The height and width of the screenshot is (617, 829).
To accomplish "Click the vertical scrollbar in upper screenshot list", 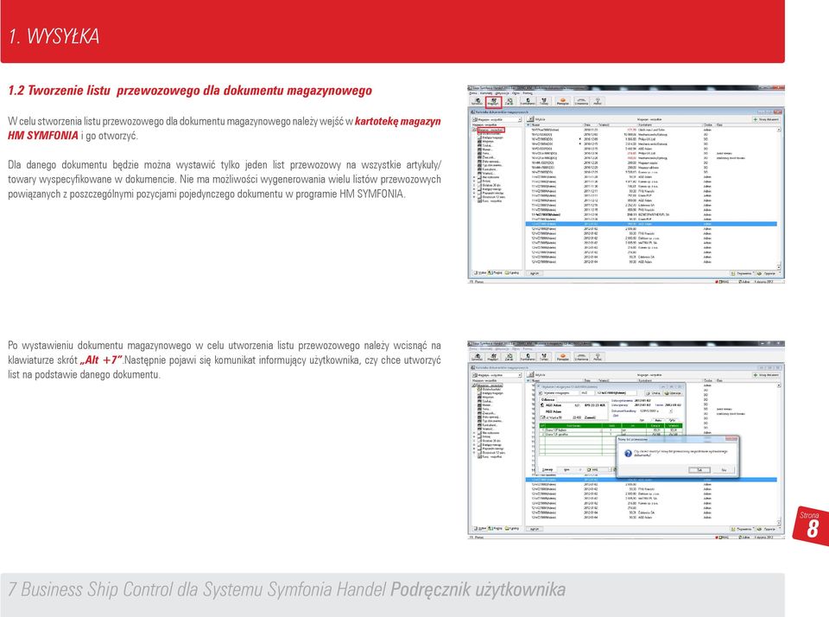I will pos(779,197).
